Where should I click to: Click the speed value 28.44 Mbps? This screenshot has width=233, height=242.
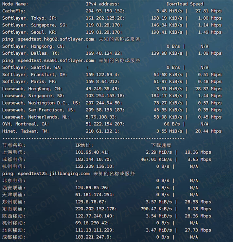tap(208, 131)
